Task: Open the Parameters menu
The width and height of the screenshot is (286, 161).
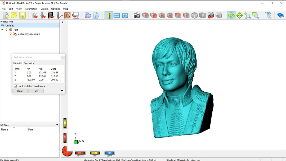Action: coord(31,9)
